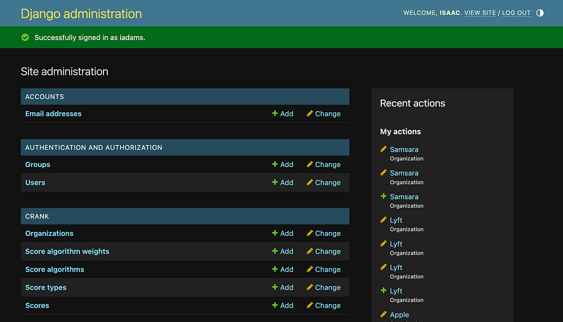Click the green plus icon in the Users row

275,182
